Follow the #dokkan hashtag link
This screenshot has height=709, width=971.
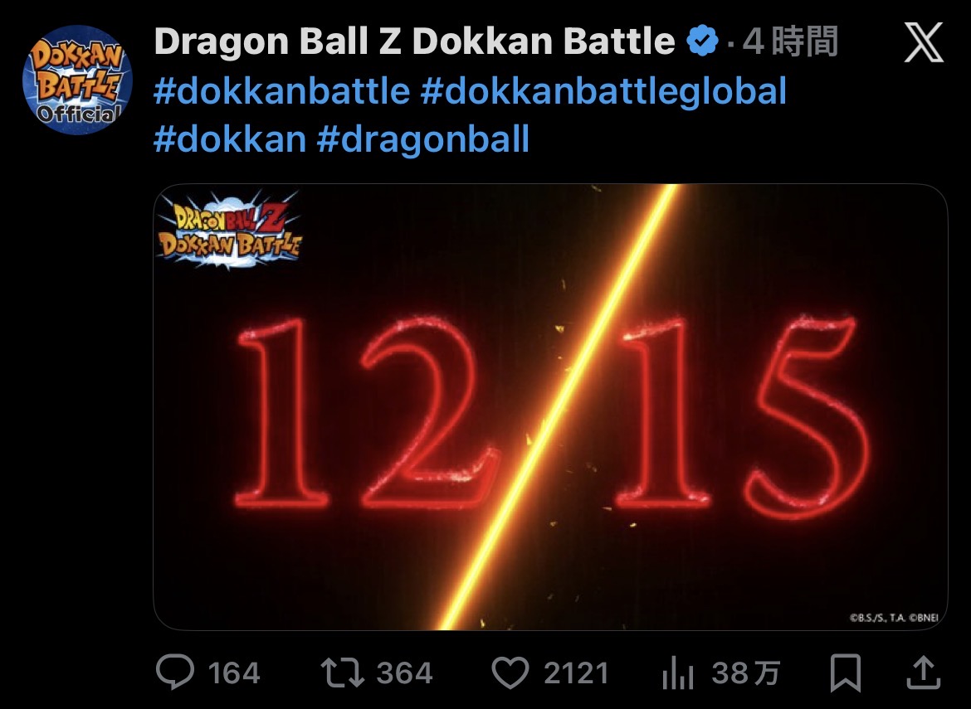coord(230,138)
